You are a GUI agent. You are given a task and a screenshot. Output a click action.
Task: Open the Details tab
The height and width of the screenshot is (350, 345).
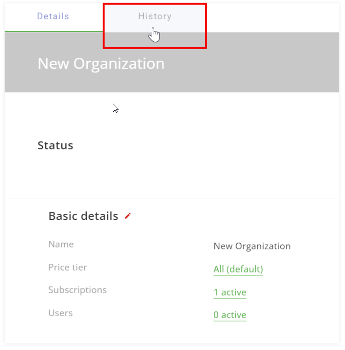point(53,16)
